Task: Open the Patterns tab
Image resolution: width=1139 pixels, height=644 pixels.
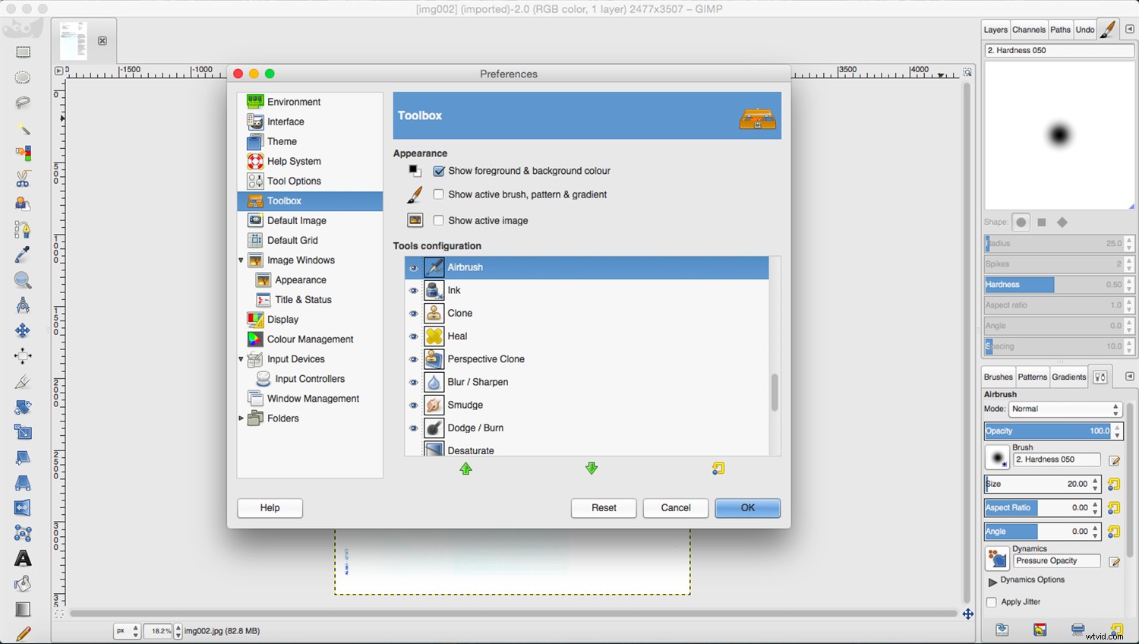Action: pos(1032,377)
